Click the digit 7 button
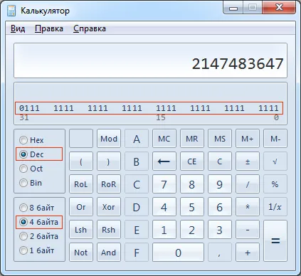Image resolution: width=301 pixels, height=276 pixels. click(164, 184)
